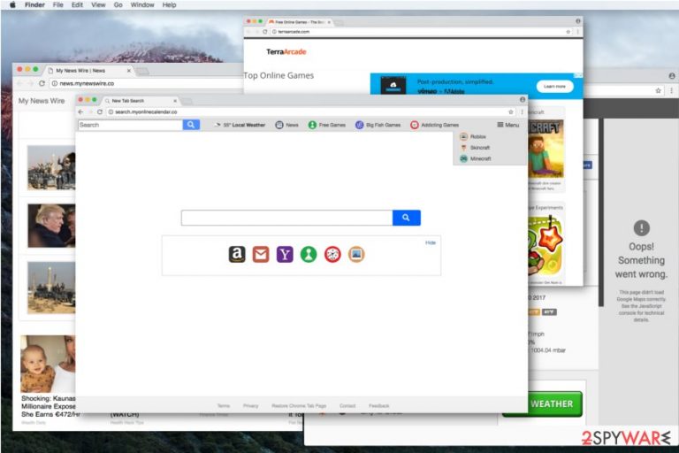Viewport: 679px width, 453px height.
Task: Click the TerraArcade logo
Action: click(x=286, y=51)
